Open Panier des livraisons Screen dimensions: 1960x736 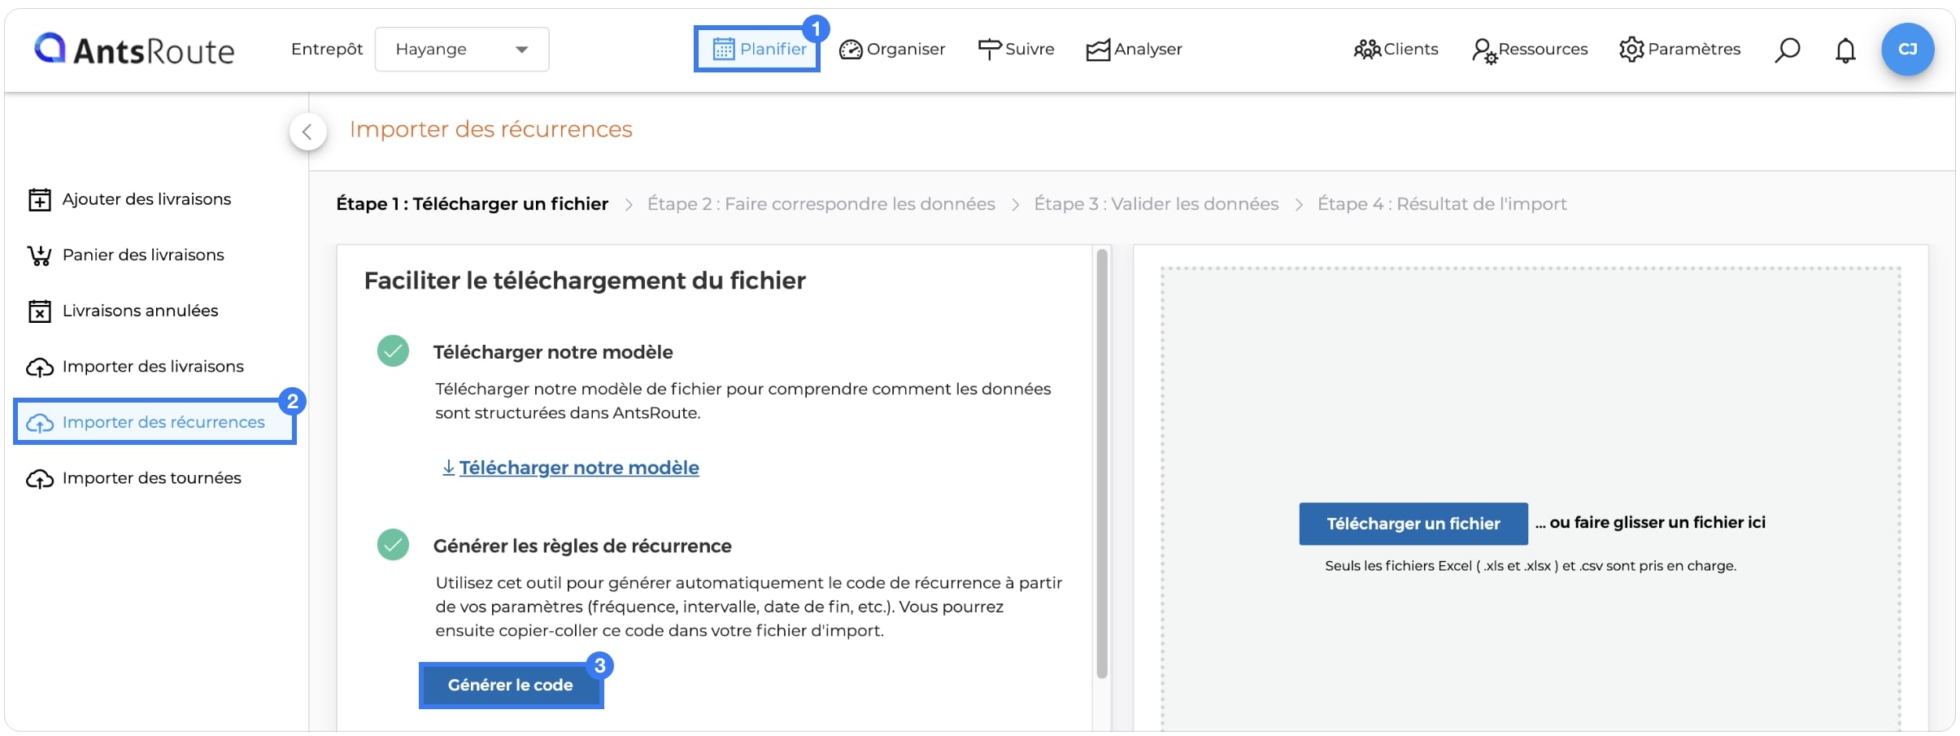126,255
